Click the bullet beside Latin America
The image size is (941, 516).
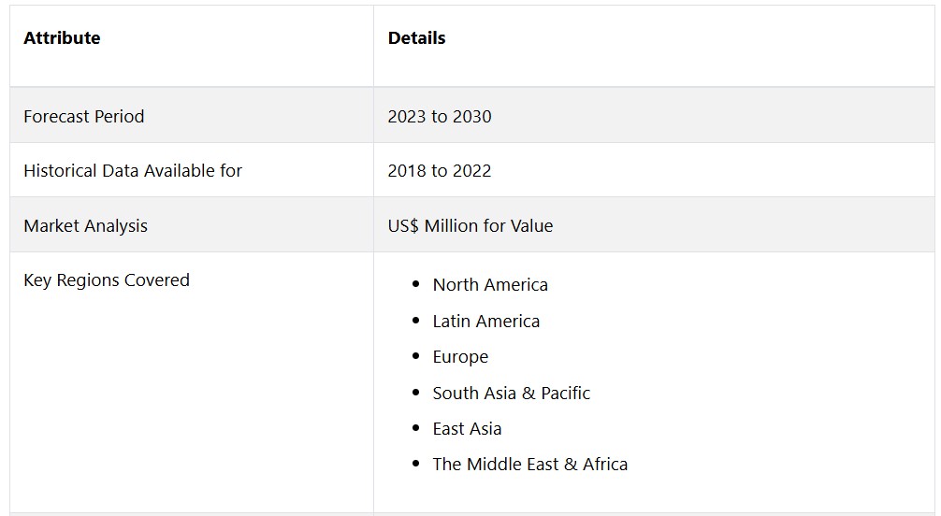[416, 322]
